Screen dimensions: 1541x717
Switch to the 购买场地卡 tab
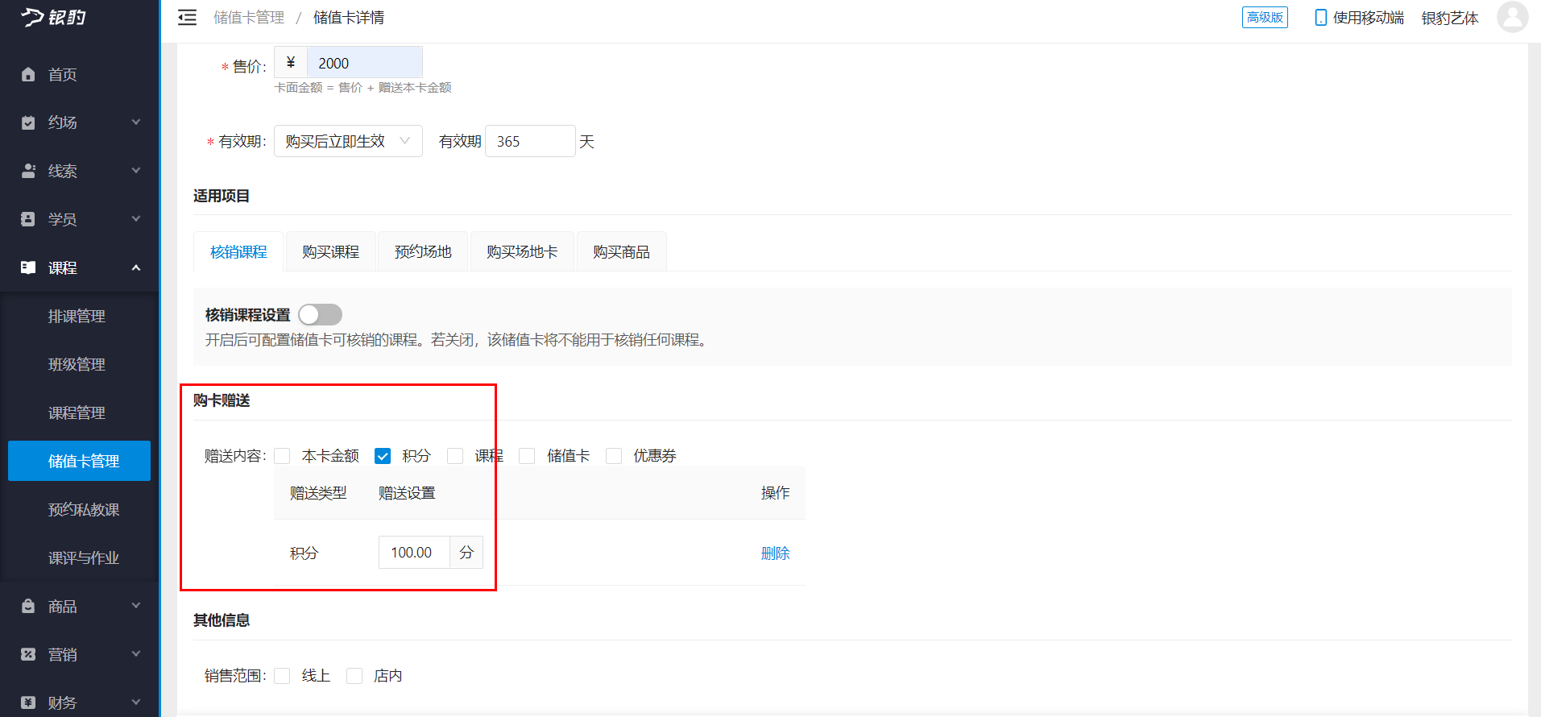click(522, 252)
